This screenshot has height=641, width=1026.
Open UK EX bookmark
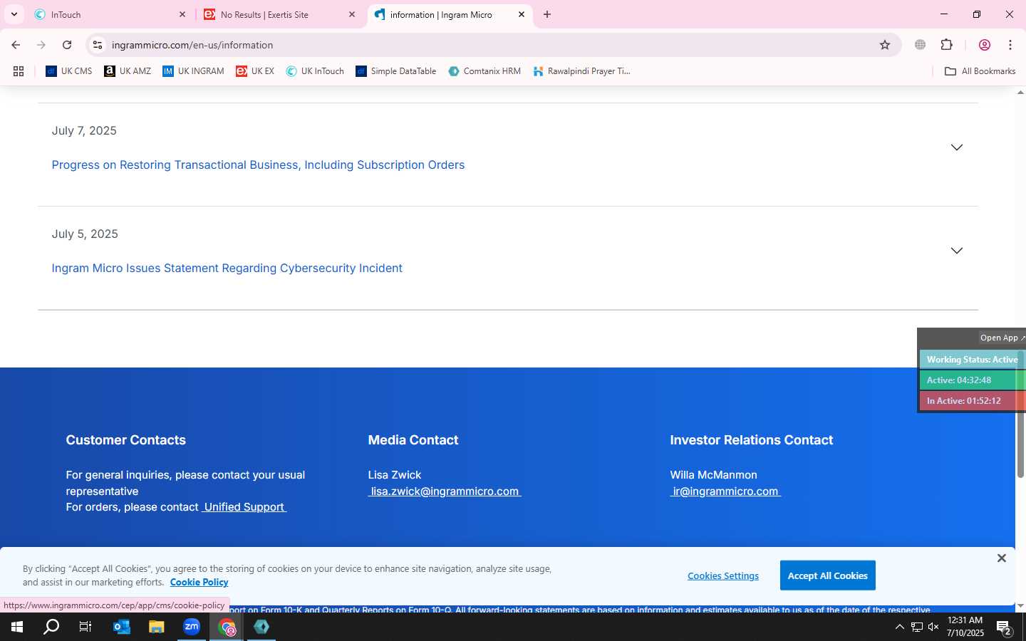(255, 71)
